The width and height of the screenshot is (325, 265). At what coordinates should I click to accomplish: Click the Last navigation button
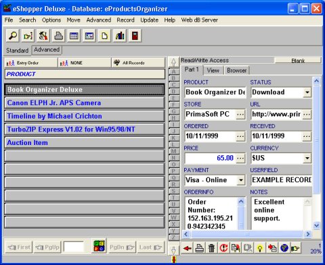151,247
